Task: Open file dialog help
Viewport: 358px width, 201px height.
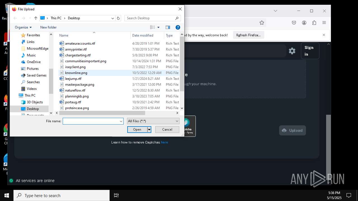Action: tap(178, 27)
